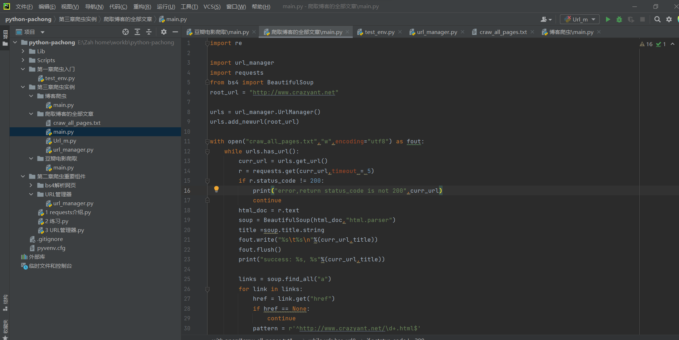Click the 第三章爬虫实例 breadcrumb

pos(78,19)
